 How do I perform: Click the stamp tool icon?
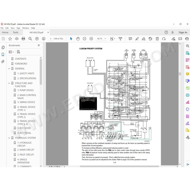point(150,39)
